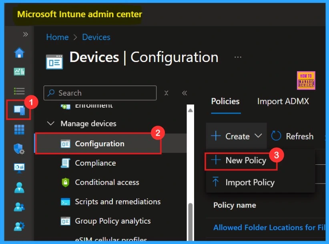Open the ellipsis menu beside Configuration title
Screen dimensions: 329x244
point(238,57)
